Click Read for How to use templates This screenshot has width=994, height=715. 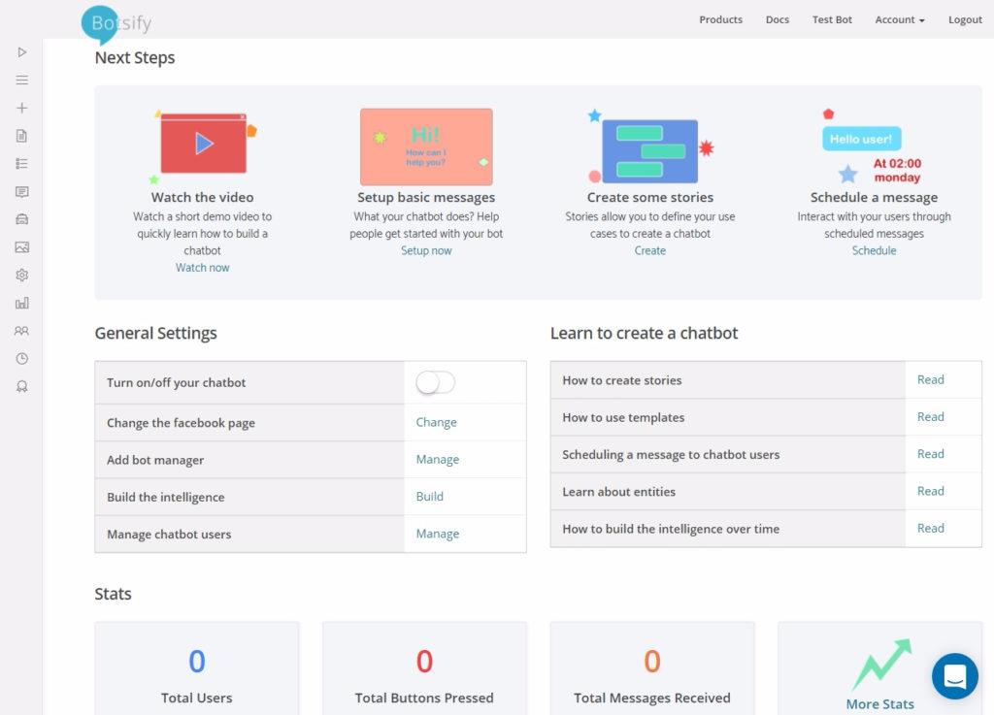pos(930,417)
